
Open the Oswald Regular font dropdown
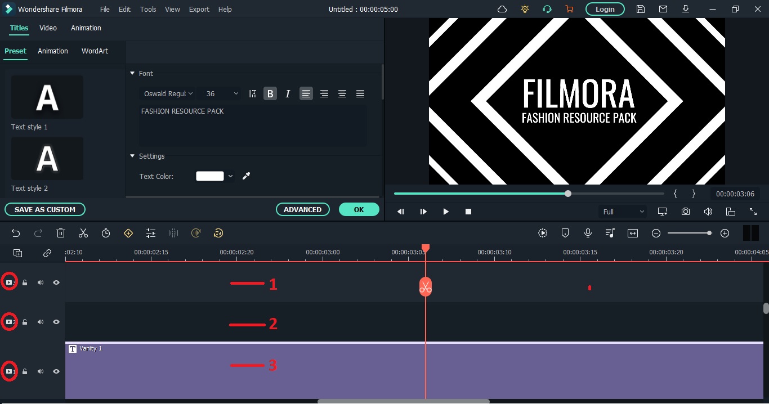pos(168,94)
